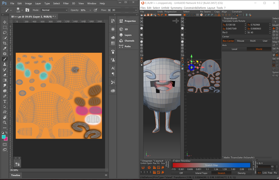279x180 pixels.
Task: Set center mode to Box Center
Action: click(228, 41)
